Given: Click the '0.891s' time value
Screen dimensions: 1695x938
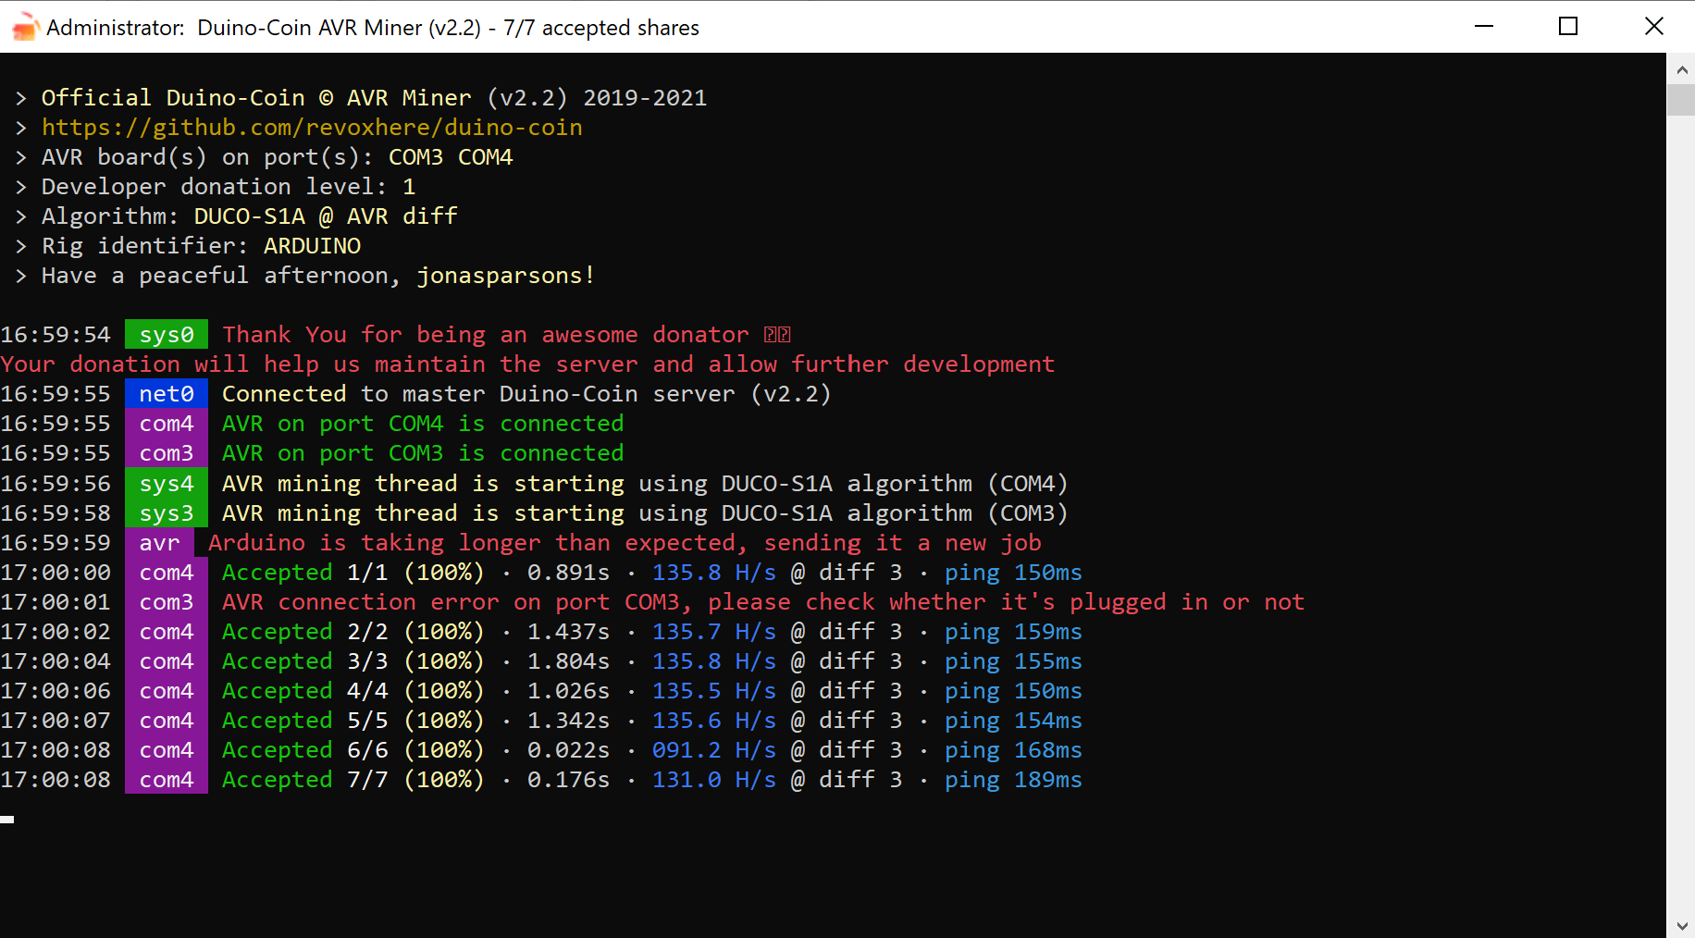Looking at the screenshot, I should point(569,573).
